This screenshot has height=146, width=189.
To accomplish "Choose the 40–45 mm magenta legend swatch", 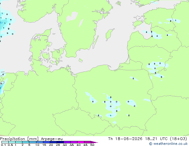I will pyautogui.click(x=81, y=142).
